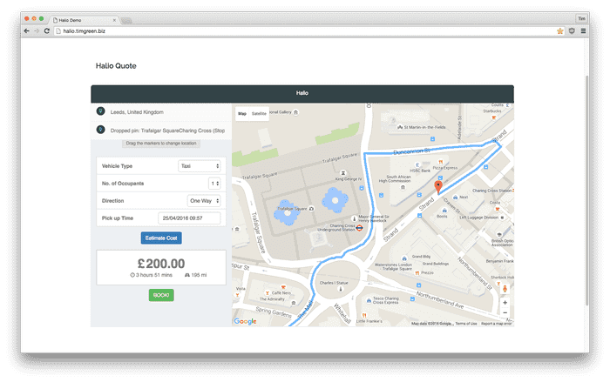Open the Vehicle Type dropdown
Image resolution: width=610 pixels, height=382 pixels.
click(199, 165)
